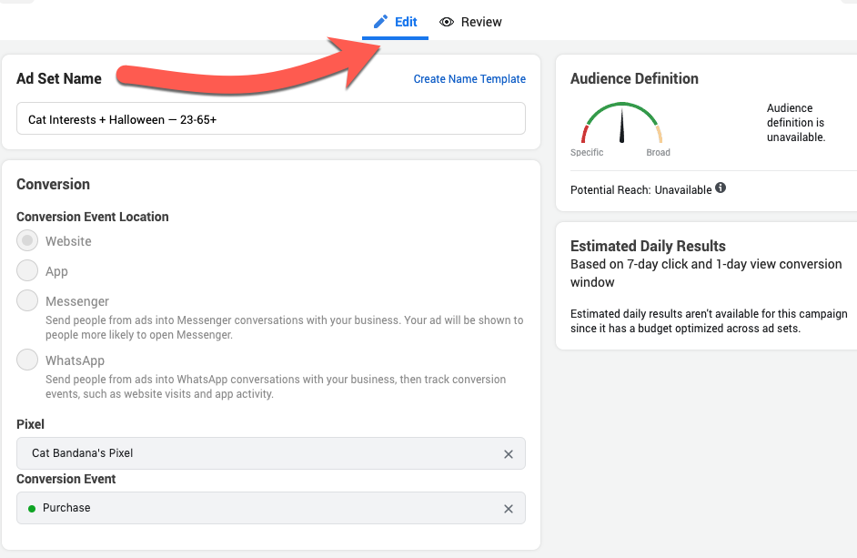This screenshot has height=558, width=857.
Task: Open the Create Name Template link
Action: [469, 79]
